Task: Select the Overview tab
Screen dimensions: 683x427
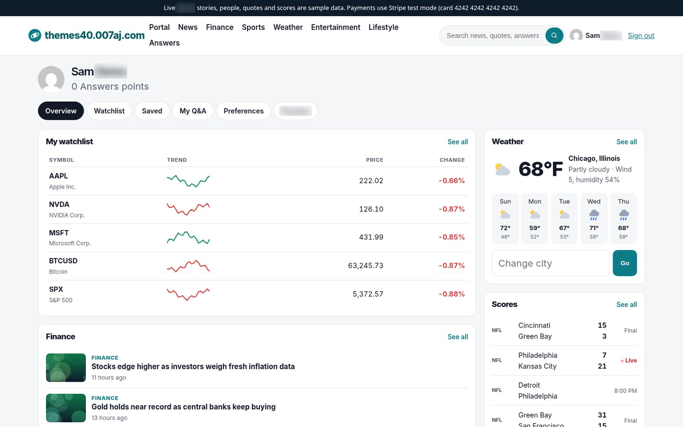Action: click(x=61, y=111)
